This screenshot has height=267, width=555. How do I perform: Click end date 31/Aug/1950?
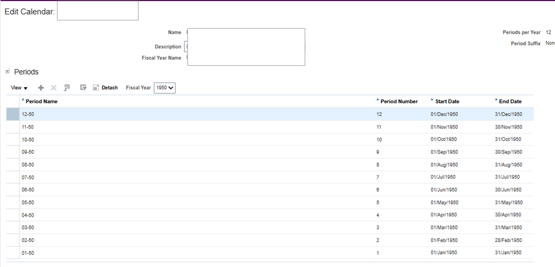coord(508,165)
